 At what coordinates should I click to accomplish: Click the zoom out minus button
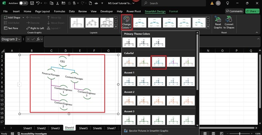[228, 134]
